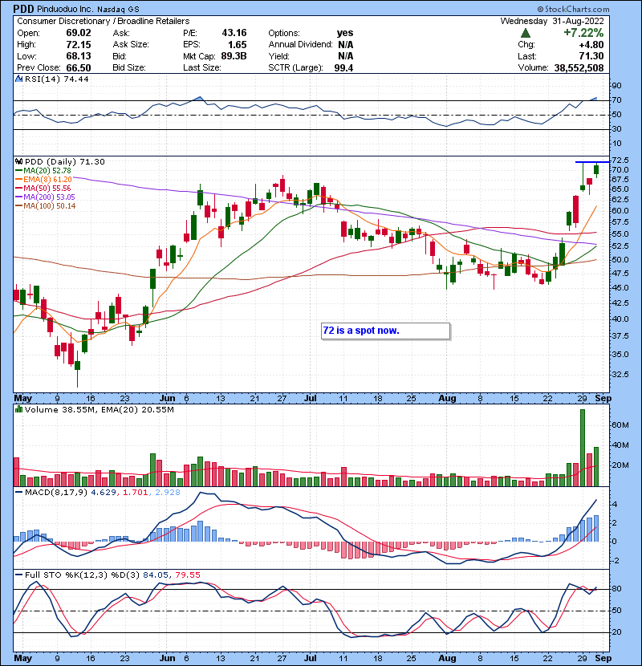Screen dimensions: 642x666
Task: Click the volume bars icon beside Volume 38.55M
Action: point(18,409)
